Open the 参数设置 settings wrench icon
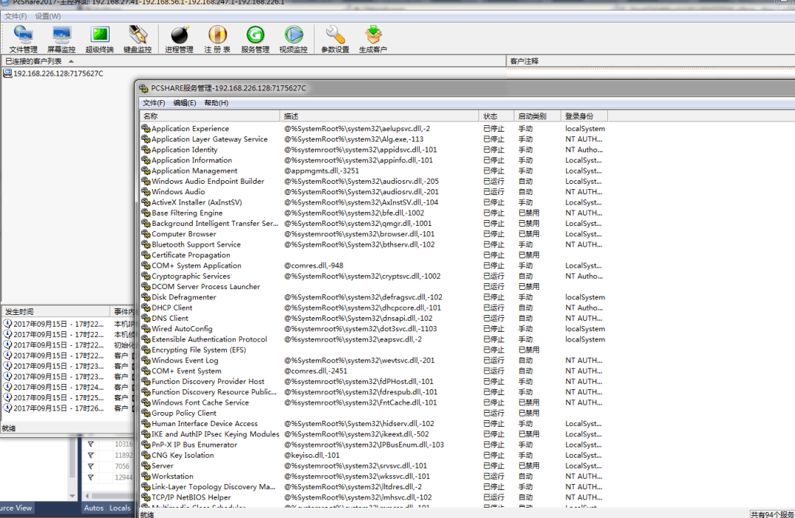This screenshot has width=795, height=518. pyautogui.click(x=335, y=40)
